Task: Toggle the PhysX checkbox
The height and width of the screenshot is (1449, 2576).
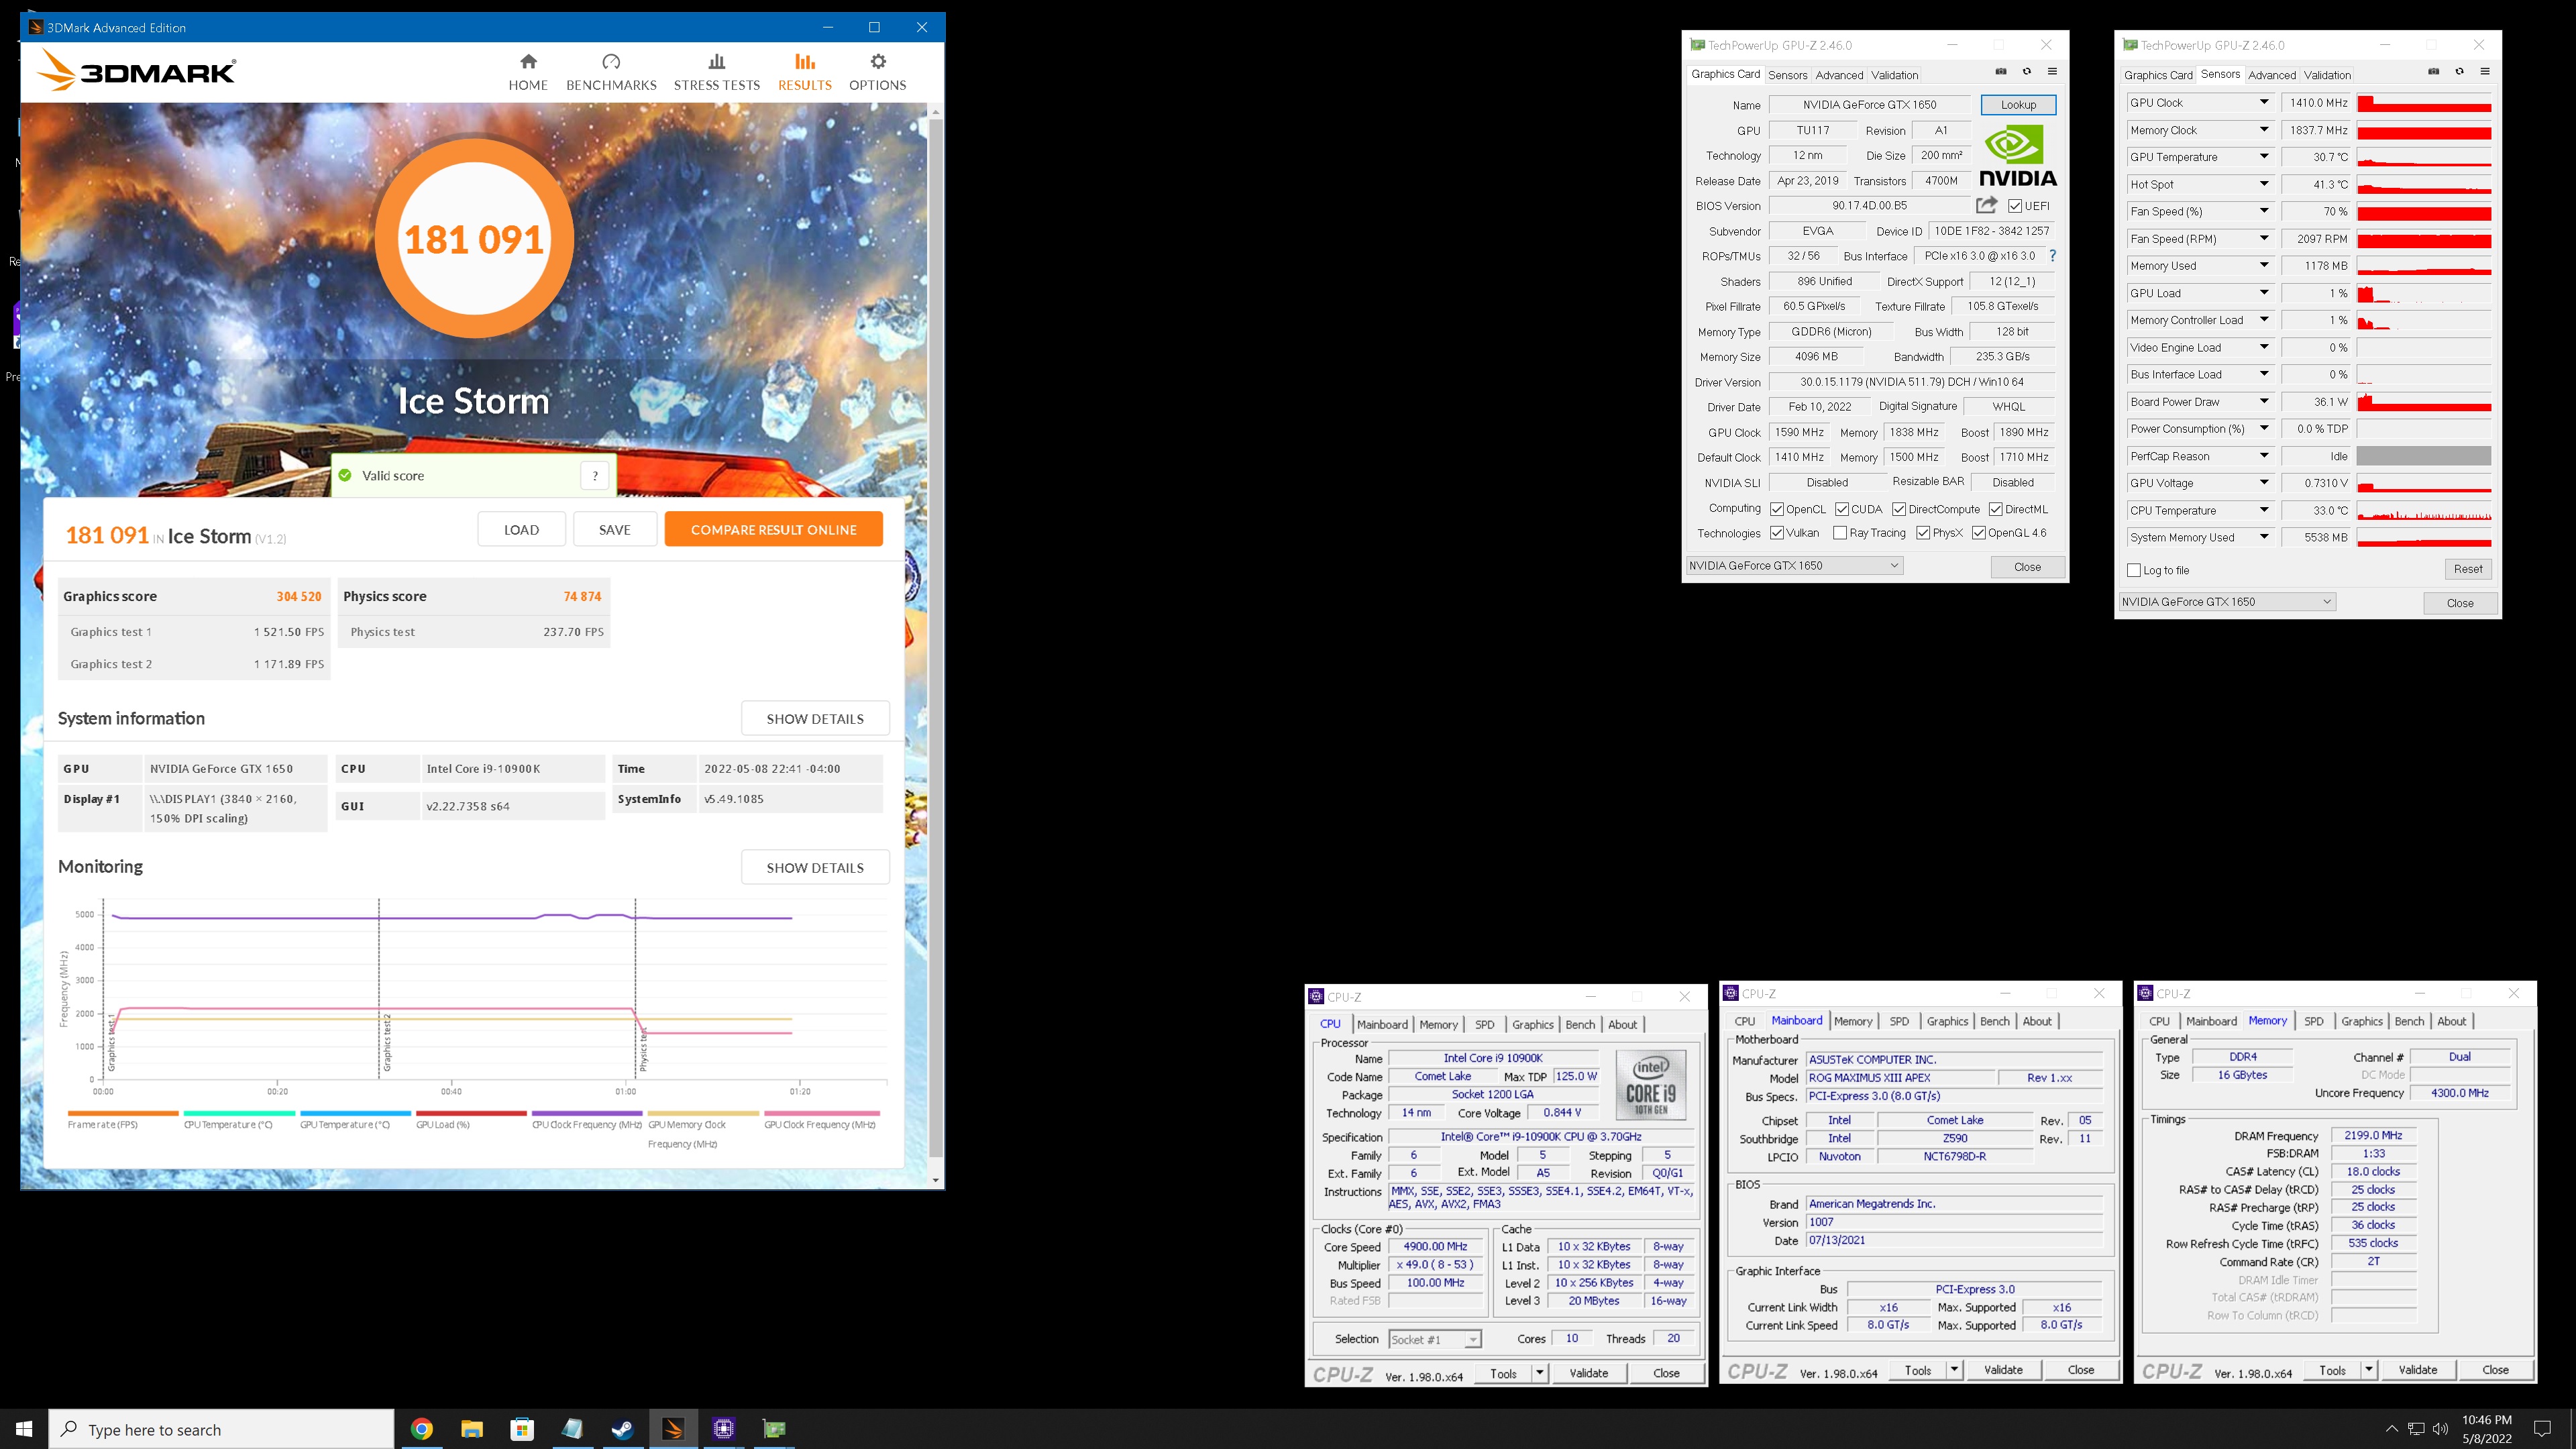Action: click(1923, 533)
